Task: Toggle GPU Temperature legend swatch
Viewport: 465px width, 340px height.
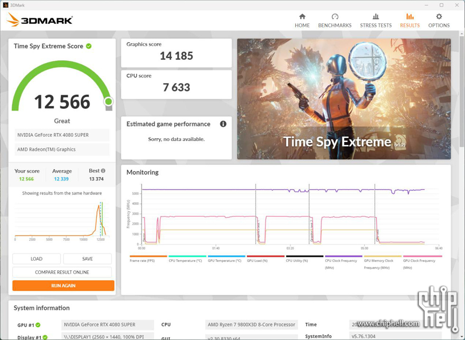Action: tap(226, 256)
